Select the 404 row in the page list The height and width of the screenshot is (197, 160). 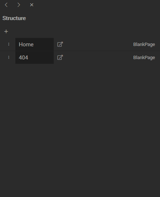[80, 58]
